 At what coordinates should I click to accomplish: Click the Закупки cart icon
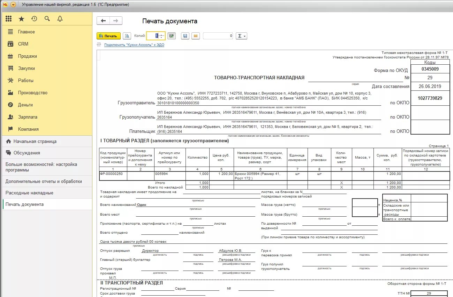[10, 68]
